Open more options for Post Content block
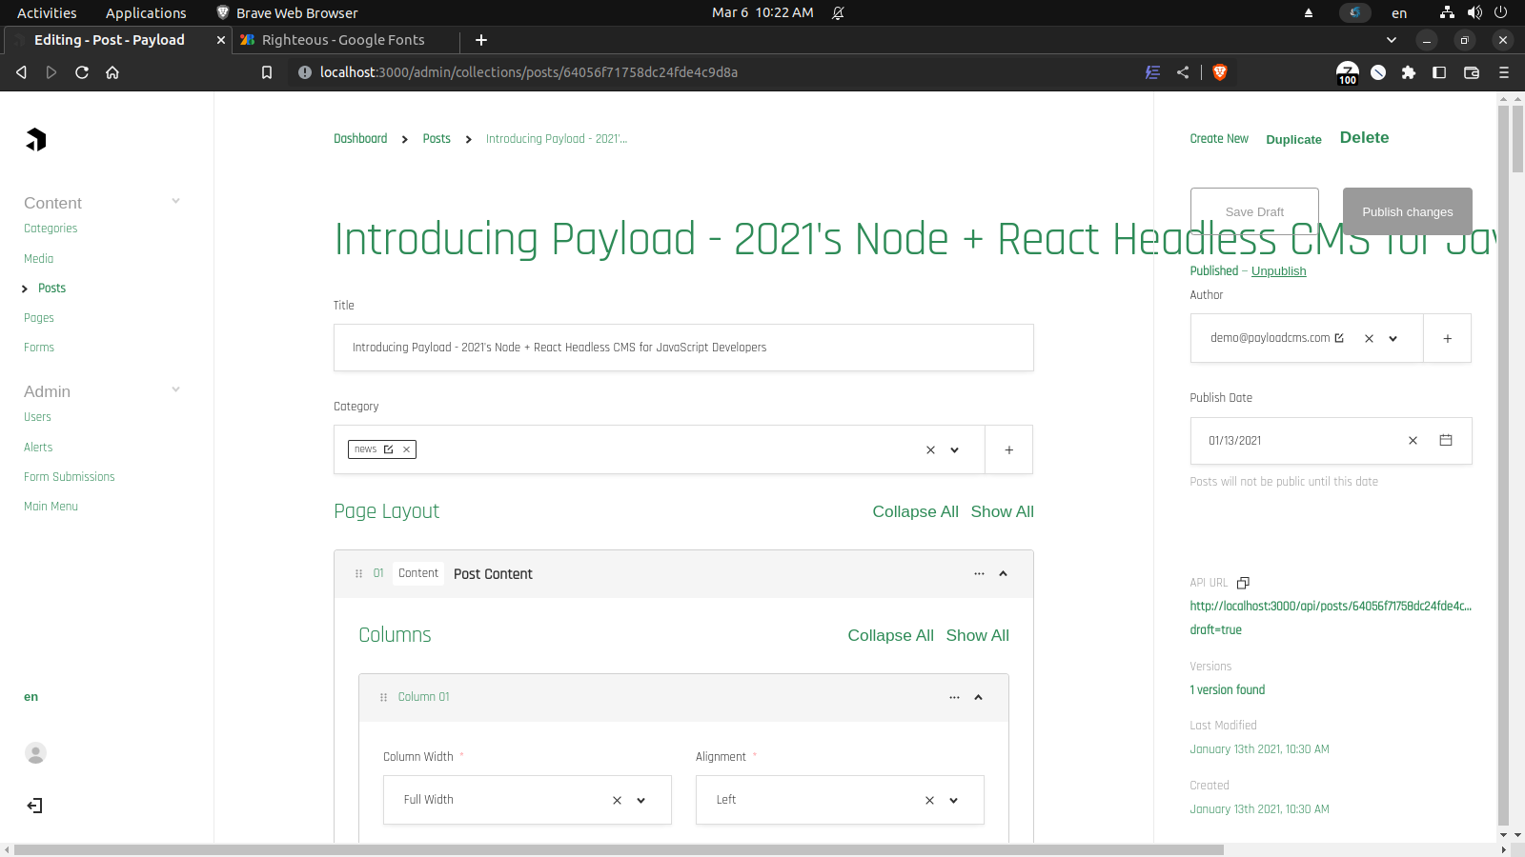Viewport: 1525px width, 857px height. click(x=979, y=573)
